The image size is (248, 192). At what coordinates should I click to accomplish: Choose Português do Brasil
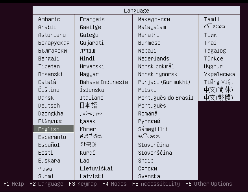pos(166,98)
